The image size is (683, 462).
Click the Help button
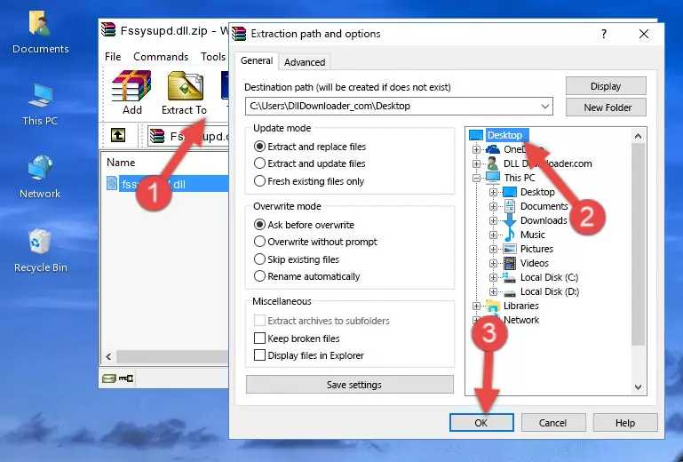(x=625, y=423)
